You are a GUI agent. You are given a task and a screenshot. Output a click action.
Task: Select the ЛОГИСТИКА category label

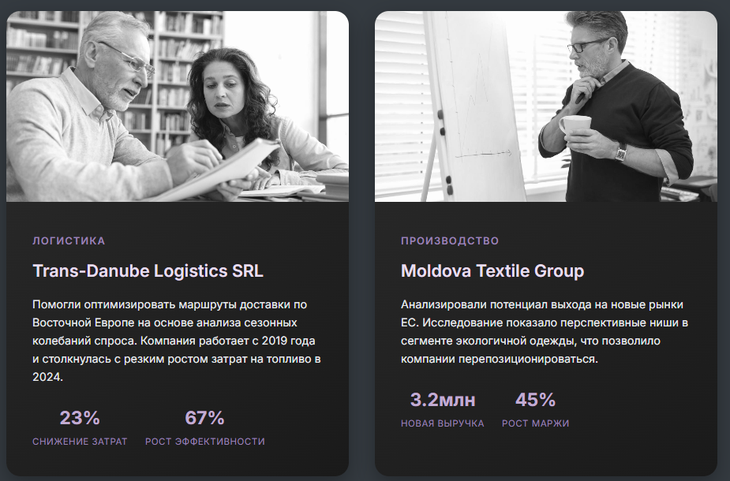point(69,241)
